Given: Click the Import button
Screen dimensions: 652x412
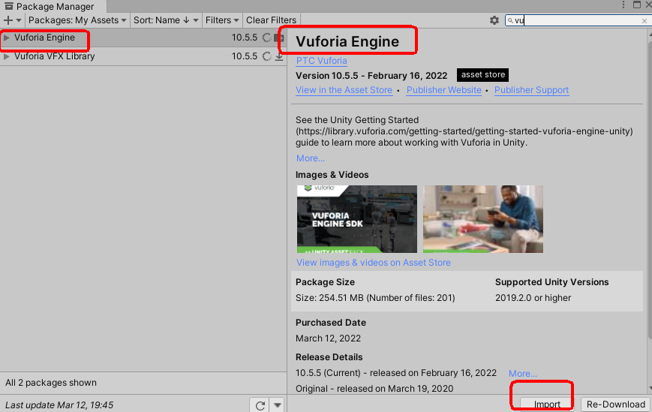Looking at the screenshot, I should pyautogui.click(x=547, y=404).
